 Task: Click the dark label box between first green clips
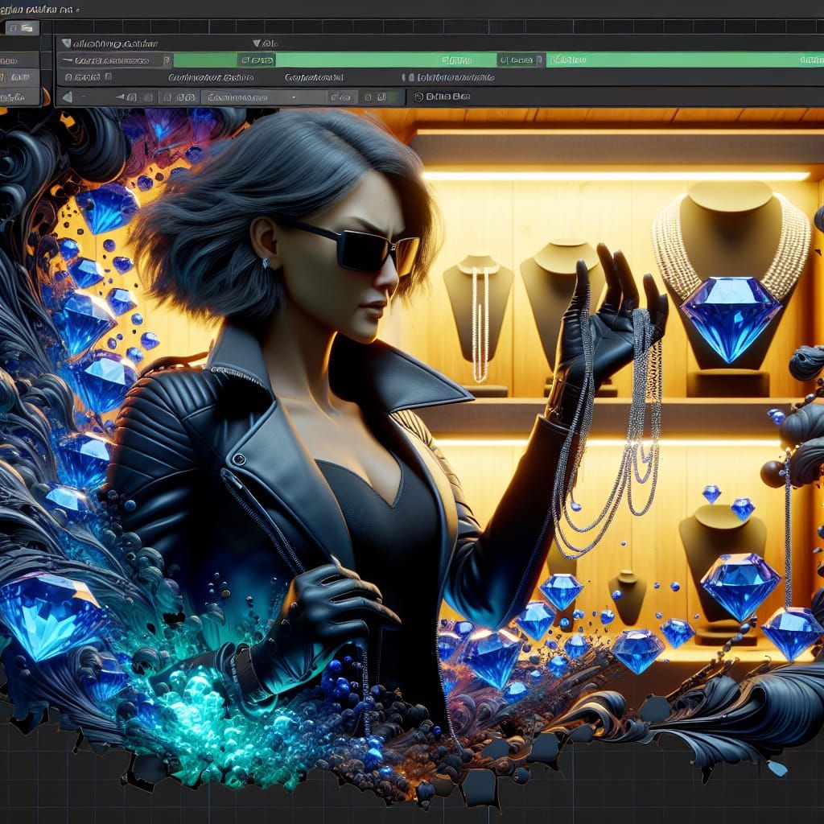coord(256,60)
